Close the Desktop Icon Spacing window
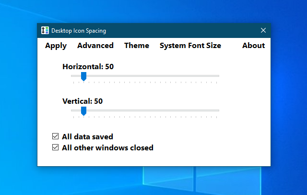This screenshot has height=195, width=307. (263, 30)
